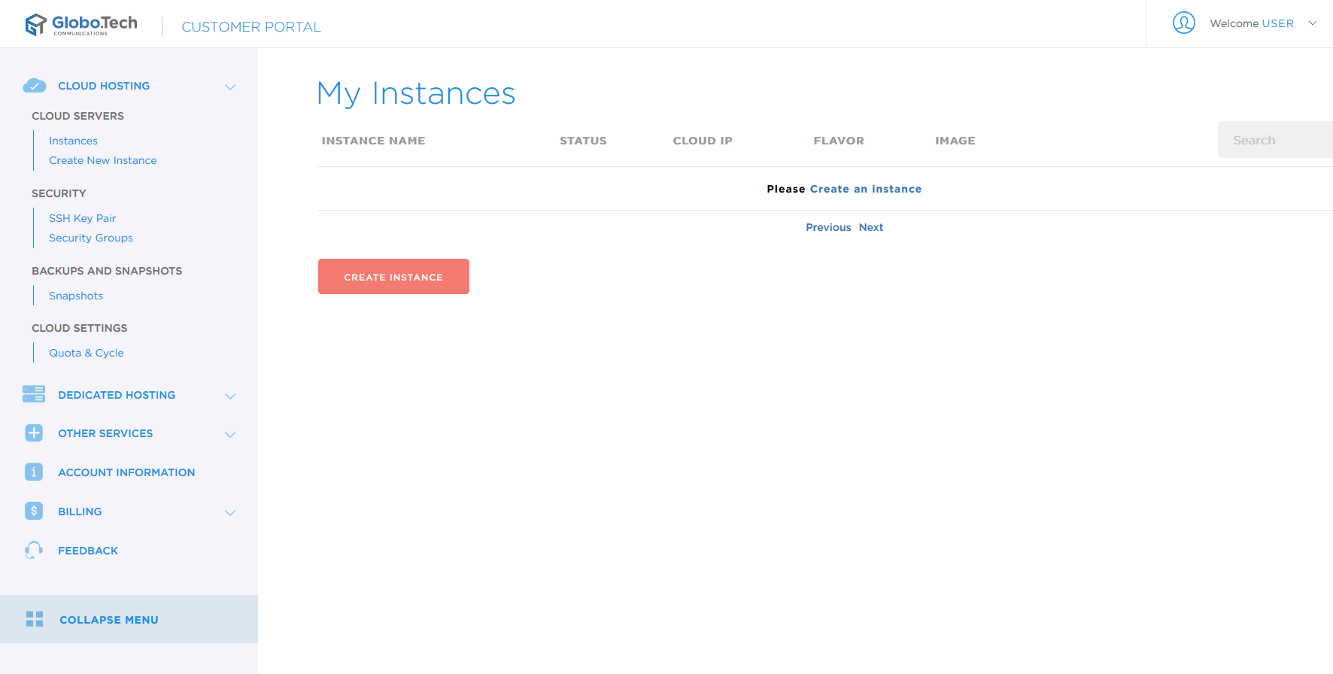Click the Feedback headset icon
This screenshot has height=674, width=1333.
[34, 550]
